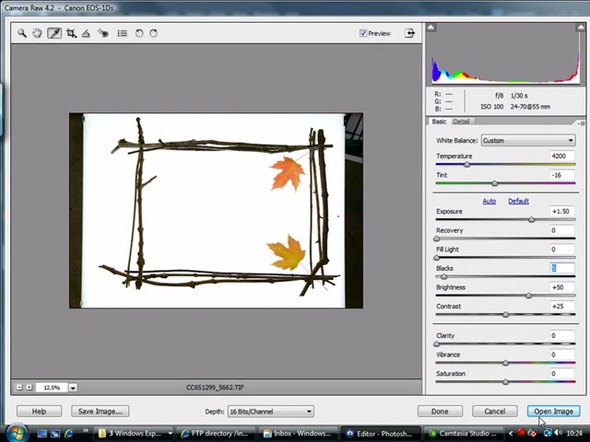Click the Save Image button
The width and height of the screenshot is (590, 442).
coord(100,412)
